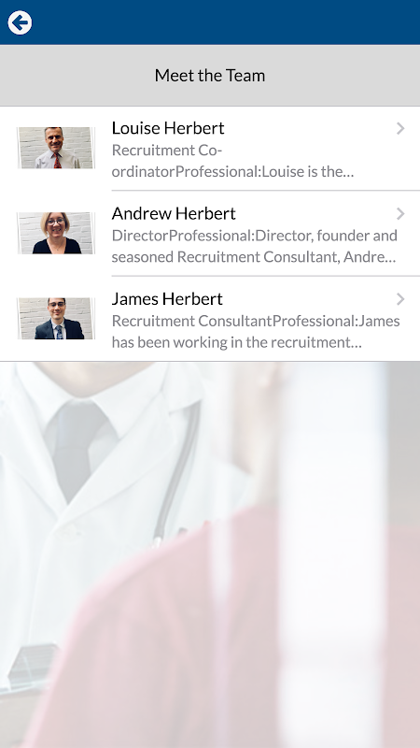Click the stethoscope in background photo

[x=178, y=472]
